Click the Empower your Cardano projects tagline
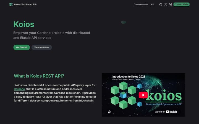This screenshot has height=124, width=199. pyautogui.click(x=52, y=35)
